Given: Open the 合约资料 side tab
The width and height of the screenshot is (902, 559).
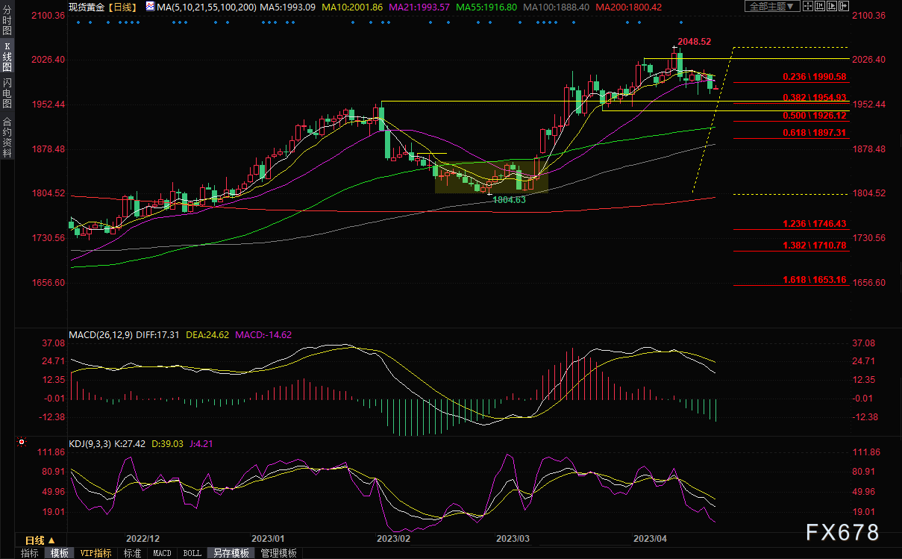Looking at the screenshot, I should point(7,137).
